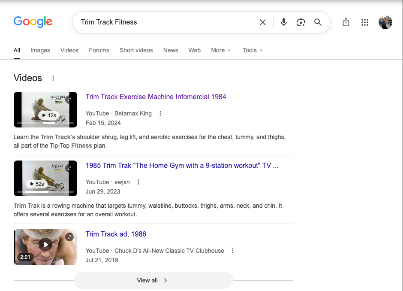Screen dimensions: 403x291
Task: Play the 12s key moment preview
Action: [x=49, y=115]
